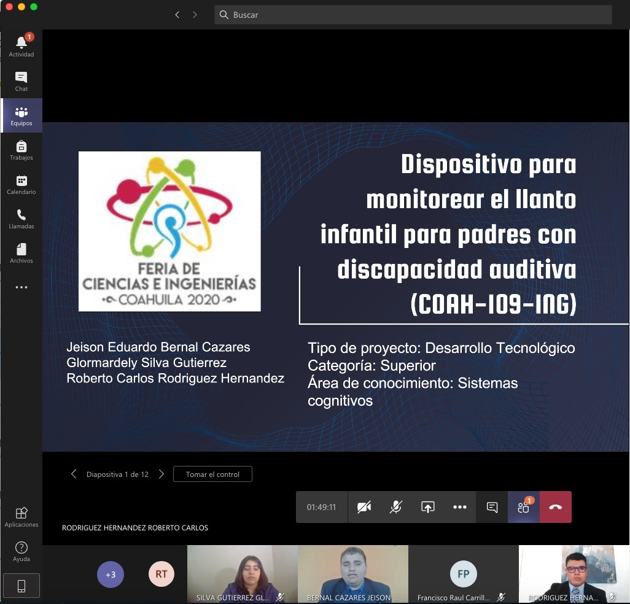
Task: Toggle the camera on
Action: pyautogui.click(x=364, y=507)
